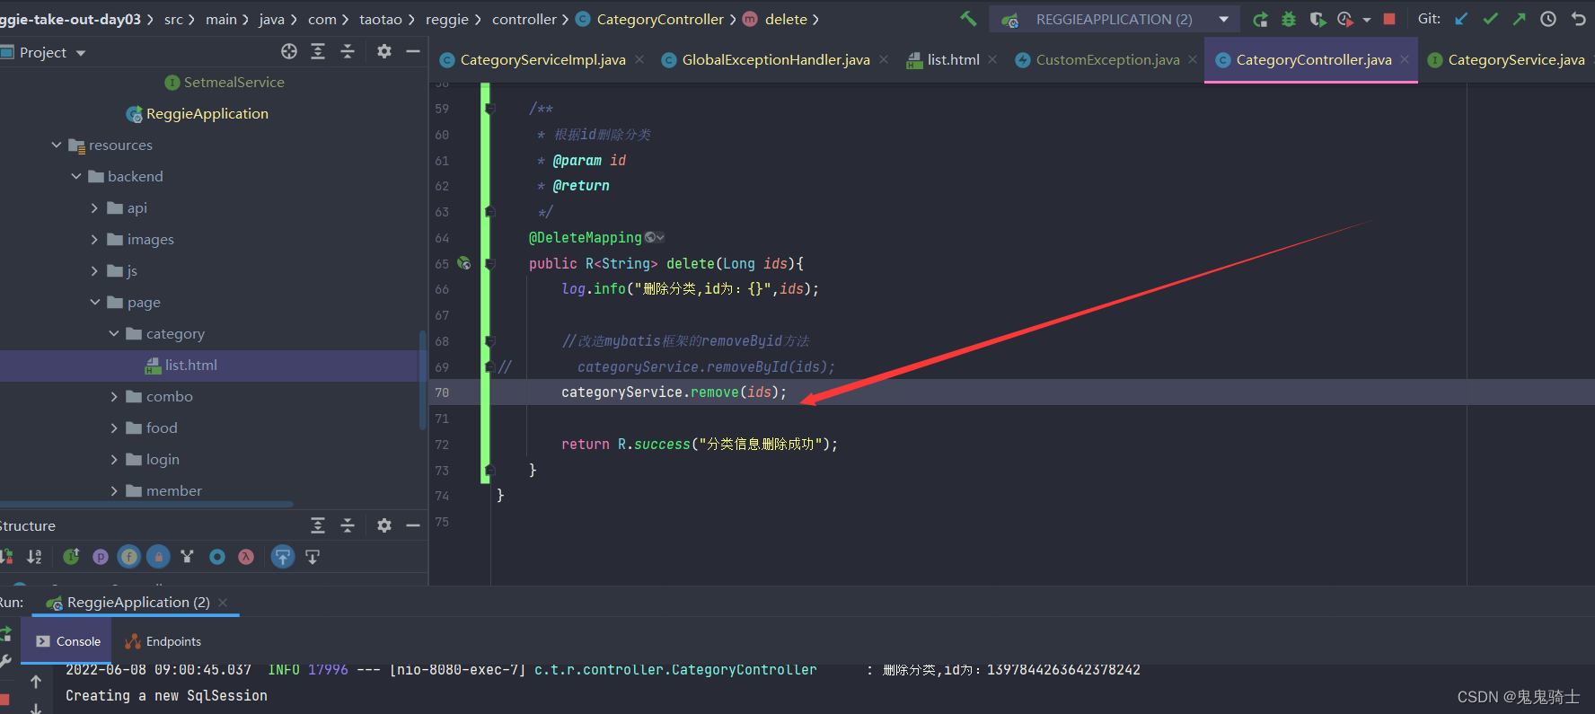
Task: Open Structure panel settings gear
Action: click(384, 525)
